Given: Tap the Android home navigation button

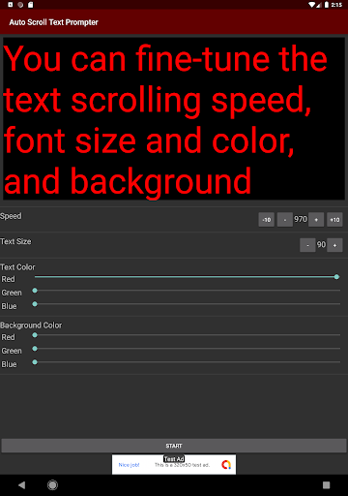Looking at the screenshot, I should coord(52,485).
